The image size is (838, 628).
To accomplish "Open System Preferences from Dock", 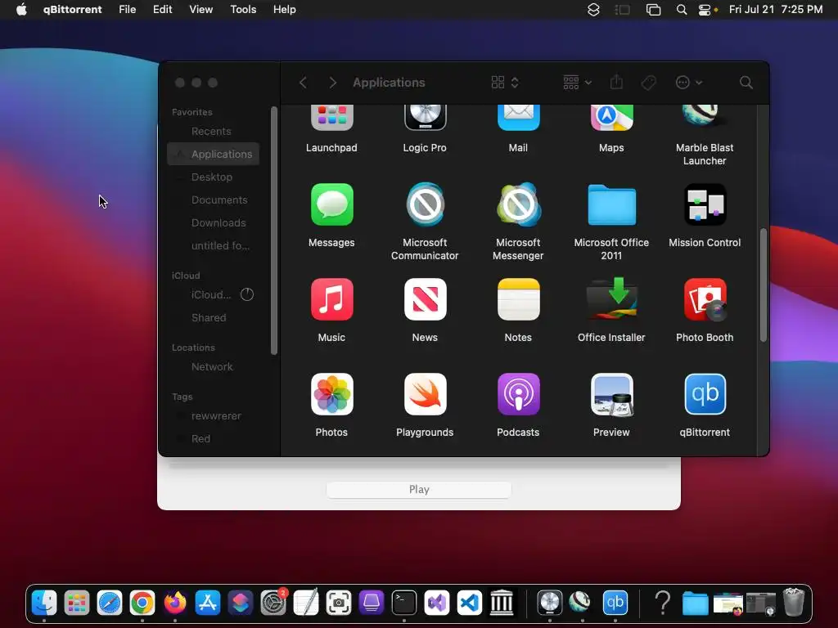I will (273, 603).
